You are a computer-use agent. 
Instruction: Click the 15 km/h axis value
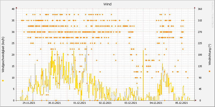[13, 66]
